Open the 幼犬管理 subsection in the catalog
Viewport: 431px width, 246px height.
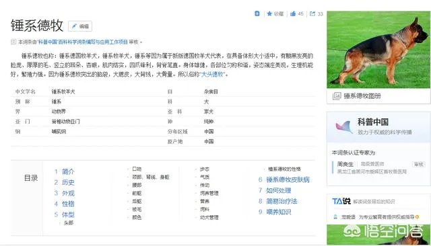click(209, 218)
